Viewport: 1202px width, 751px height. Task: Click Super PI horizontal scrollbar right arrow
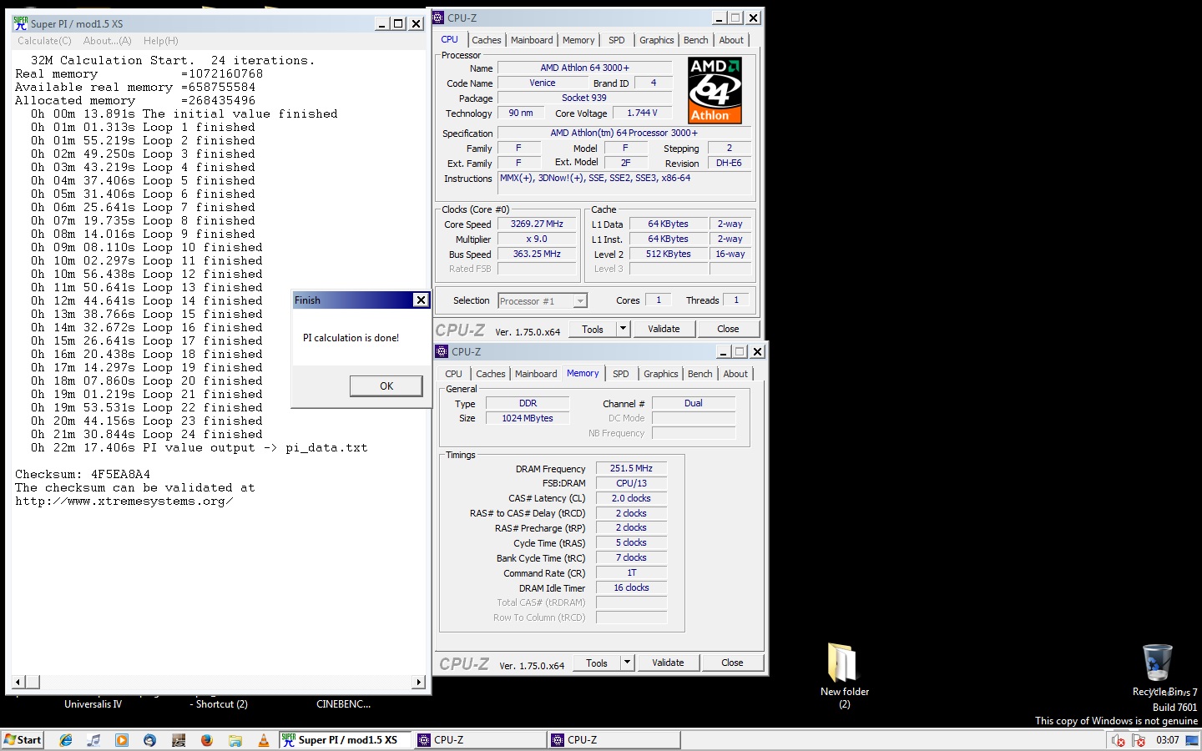pyautogui.click(x=418, y=682)
